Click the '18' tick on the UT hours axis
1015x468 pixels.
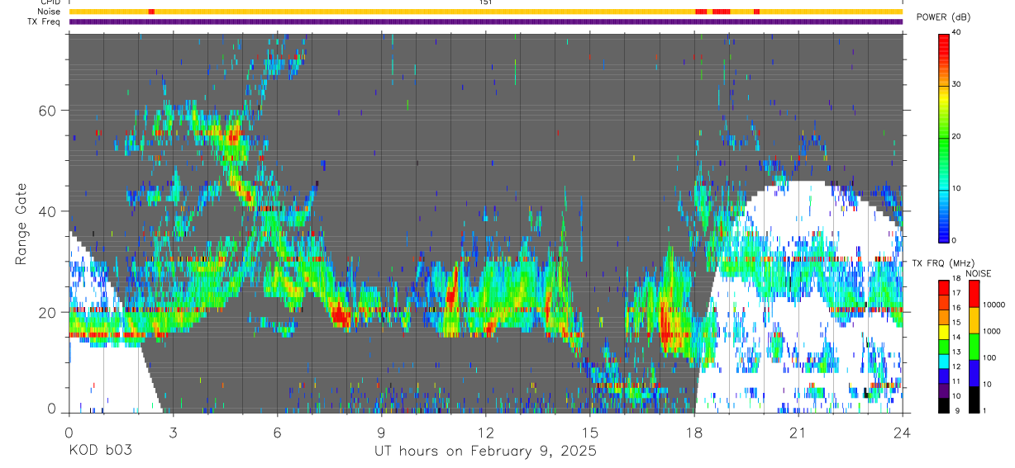(694, 433)
